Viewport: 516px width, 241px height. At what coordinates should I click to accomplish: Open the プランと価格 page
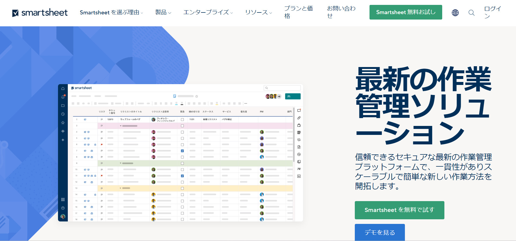pyautogui.click(x=298, y=12)
